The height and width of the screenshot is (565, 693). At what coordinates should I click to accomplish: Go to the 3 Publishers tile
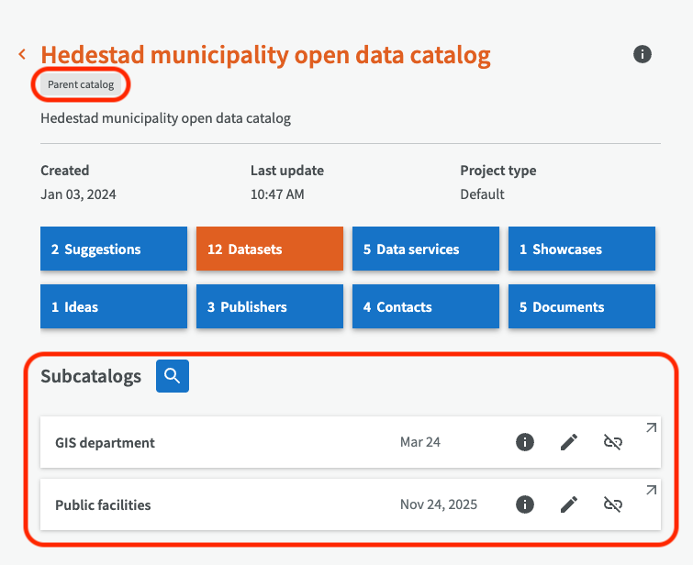click(x=270, y=306)
